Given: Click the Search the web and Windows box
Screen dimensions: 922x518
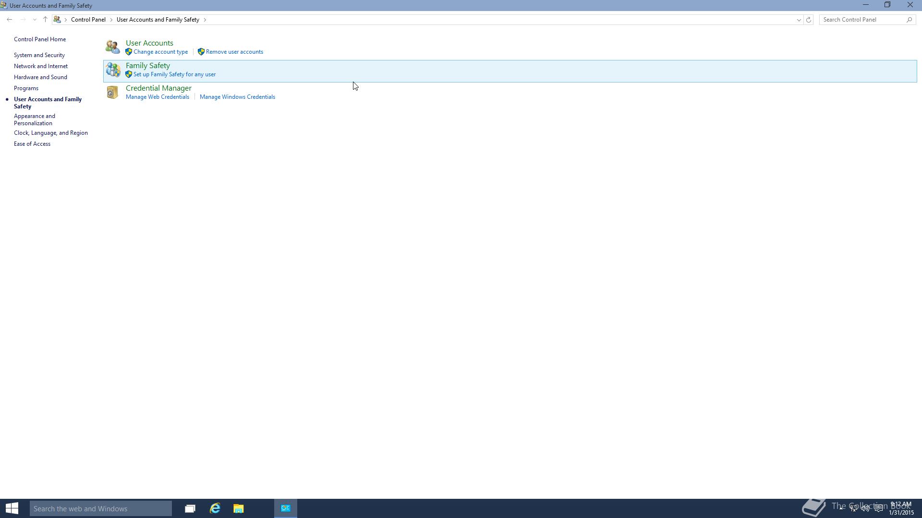Looking at the screenshot, I should [101, 508].
